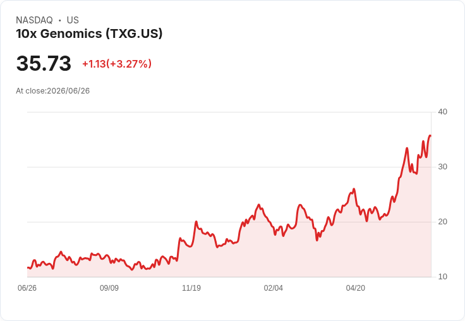Click the 02/04 x-axis date label
465x321 pixels.
click(x=273, y=288)
